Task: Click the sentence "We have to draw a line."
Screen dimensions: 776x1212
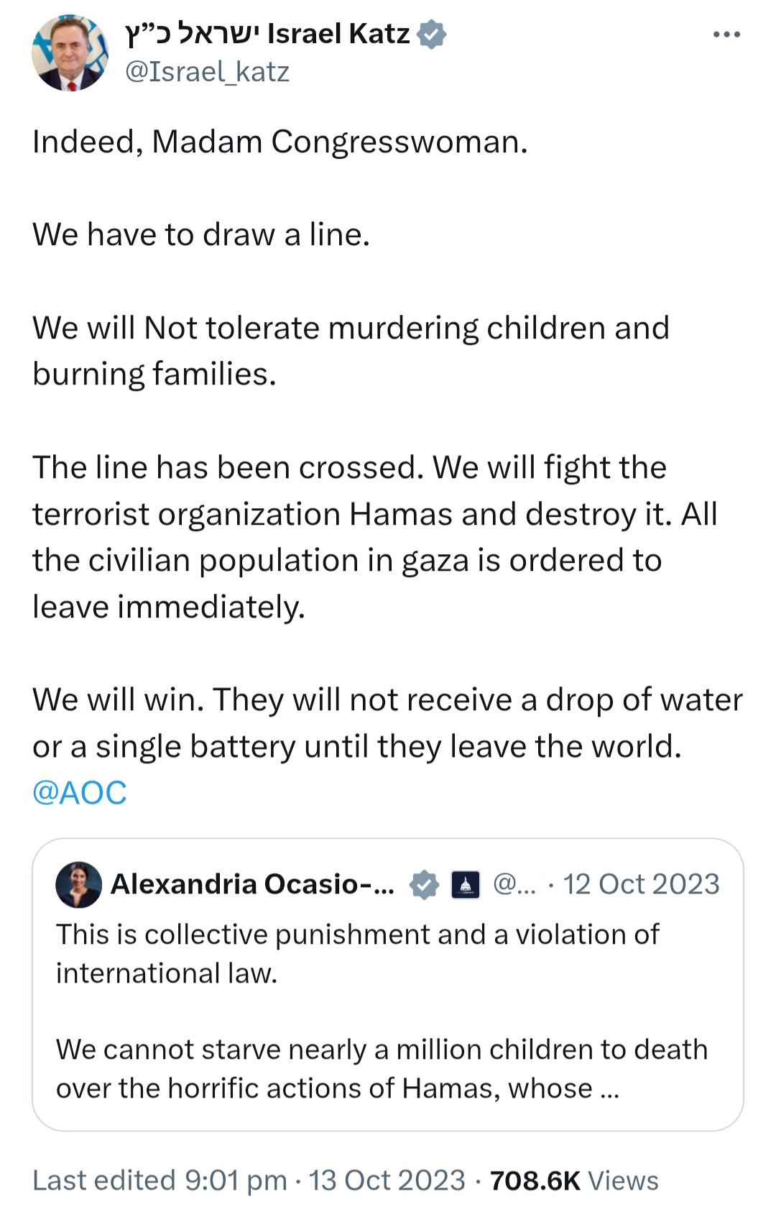Action: (x=201, y=234)
